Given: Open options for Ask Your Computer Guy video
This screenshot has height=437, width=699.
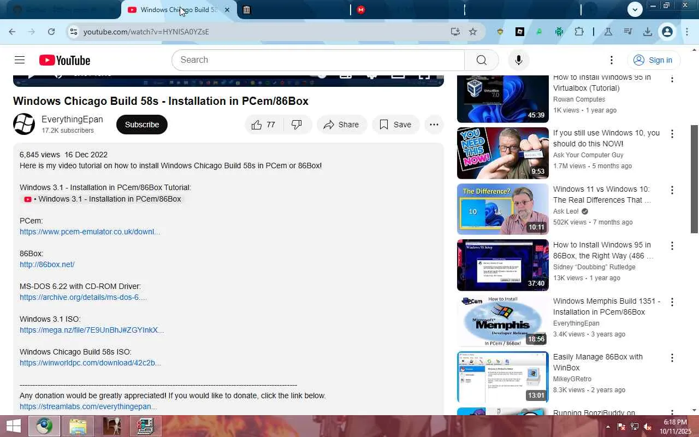Looking at the screenshot, I should 672,134.
